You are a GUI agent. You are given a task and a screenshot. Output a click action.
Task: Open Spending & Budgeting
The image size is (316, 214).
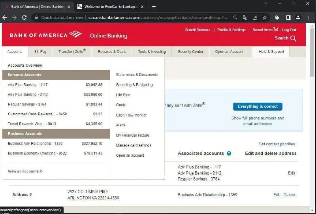(134, 85)
